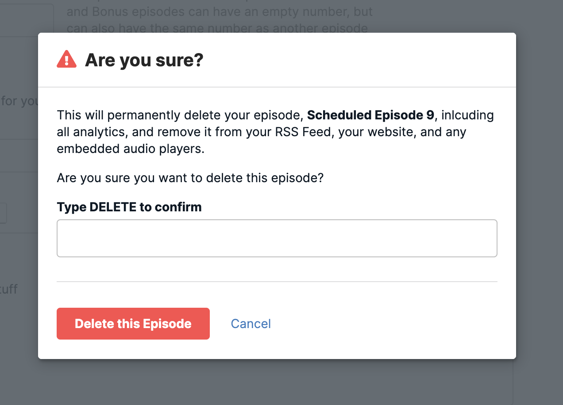The height and width of the screenshot is (405, 563).
Task: Click "Are you sure you want to delete" question
Action: pyautogui.click(x=190, y=178)
